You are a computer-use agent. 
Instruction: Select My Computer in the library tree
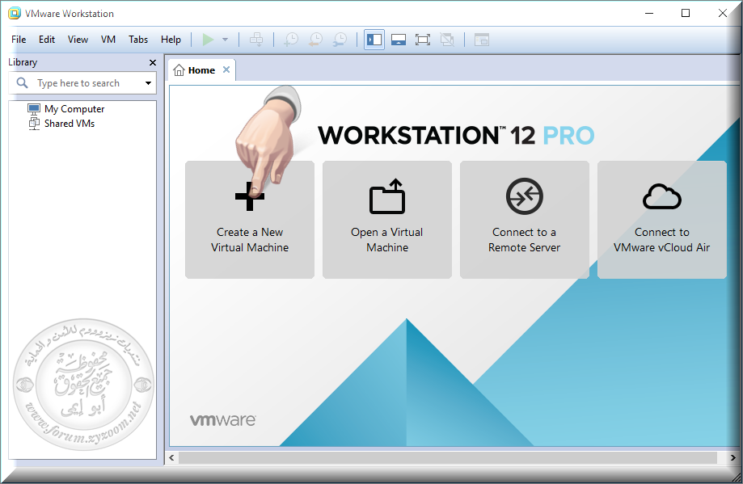pos(74,109)
